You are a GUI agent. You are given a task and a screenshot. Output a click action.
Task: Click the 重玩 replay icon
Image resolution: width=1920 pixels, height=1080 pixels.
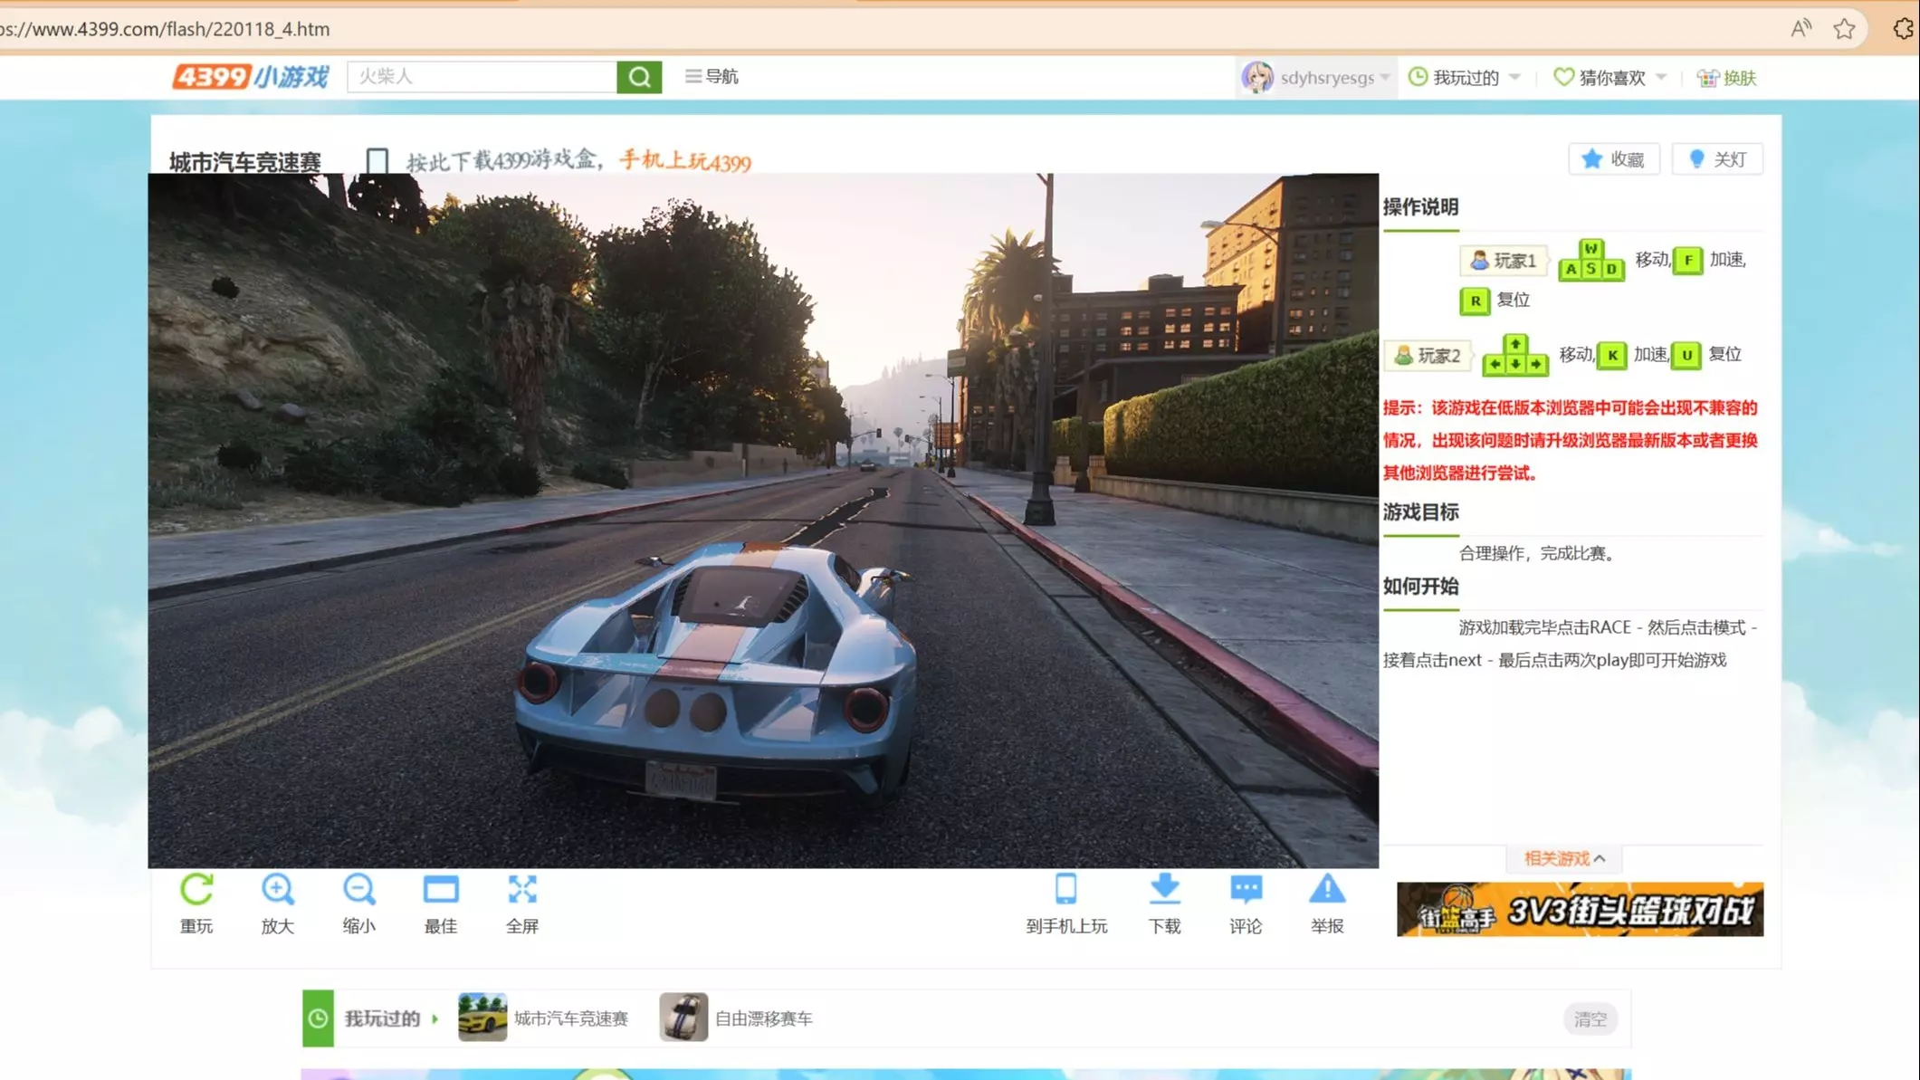click(196, 891)
